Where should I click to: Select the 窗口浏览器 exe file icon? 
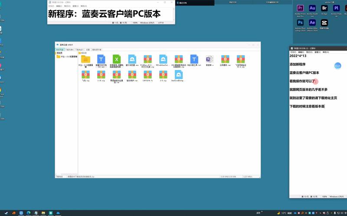(x=132, y=59)
